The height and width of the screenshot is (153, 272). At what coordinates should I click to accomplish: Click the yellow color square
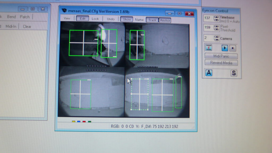coord(74,122)
